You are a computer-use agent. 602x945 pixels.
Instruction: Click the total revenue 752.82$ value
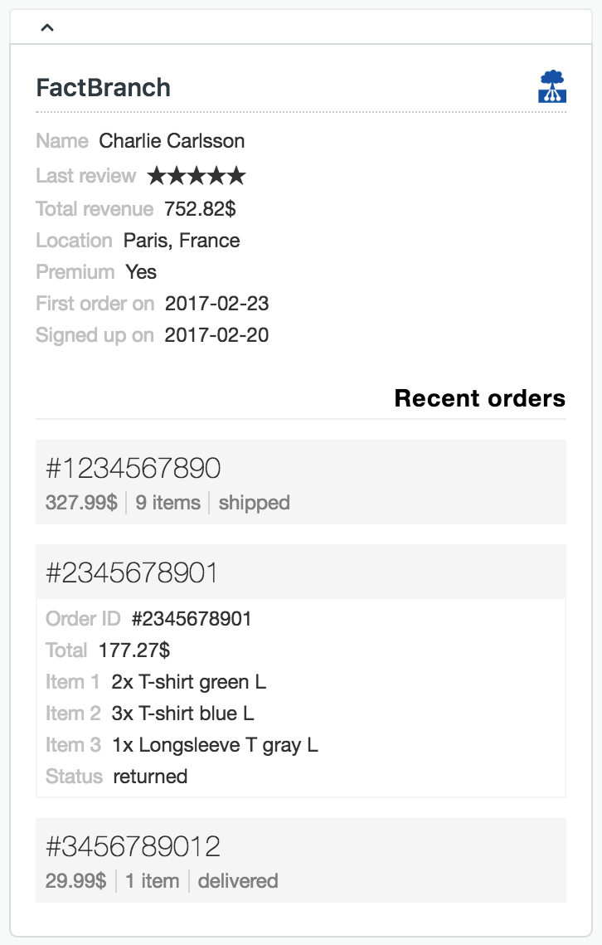pos(200,209)
